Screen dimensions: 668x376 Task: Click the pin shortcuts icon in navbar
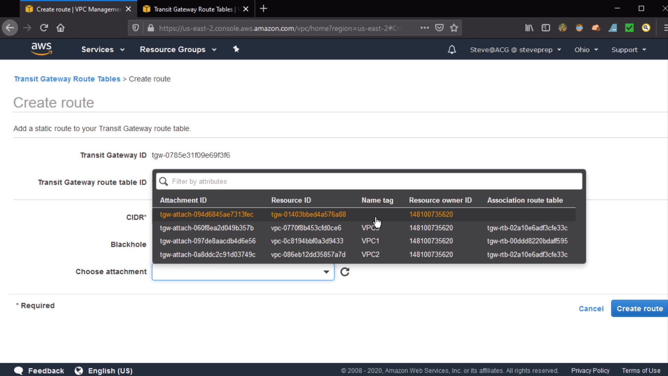pyautogui.click(x=236, y=49)
